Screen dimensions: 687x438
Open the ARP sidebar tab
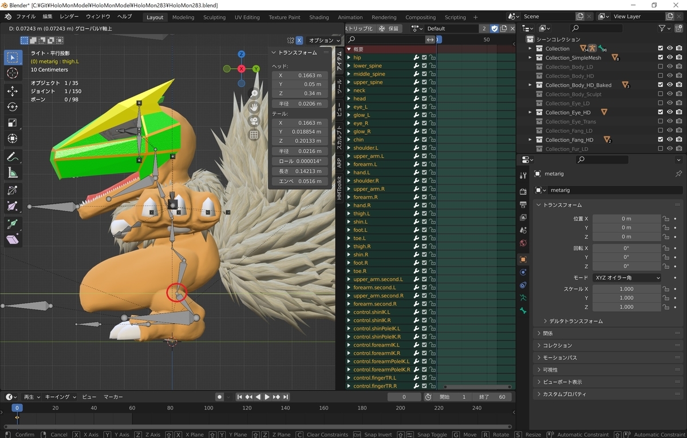[339, 163]
